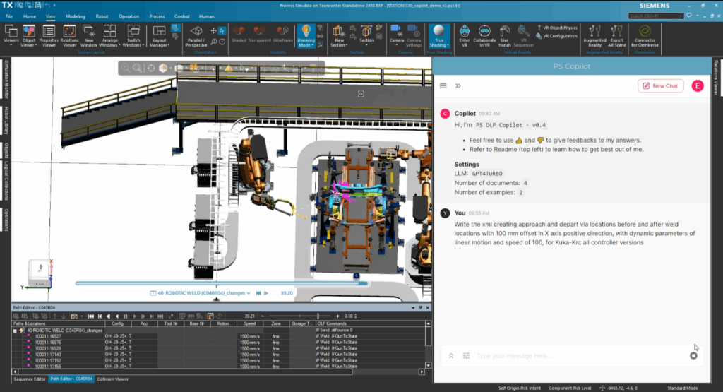723x392 pixels.
Task: Open the operation selector dropdown in viewport
Action: click(249, 293)
